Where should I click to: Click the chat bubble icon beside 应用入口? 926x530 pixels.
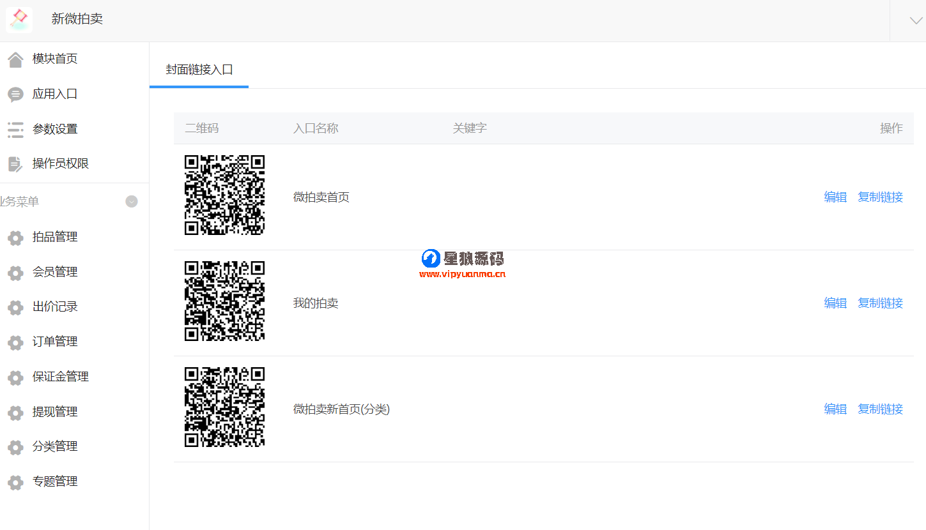pyautogui.click(x=15, y=95)
